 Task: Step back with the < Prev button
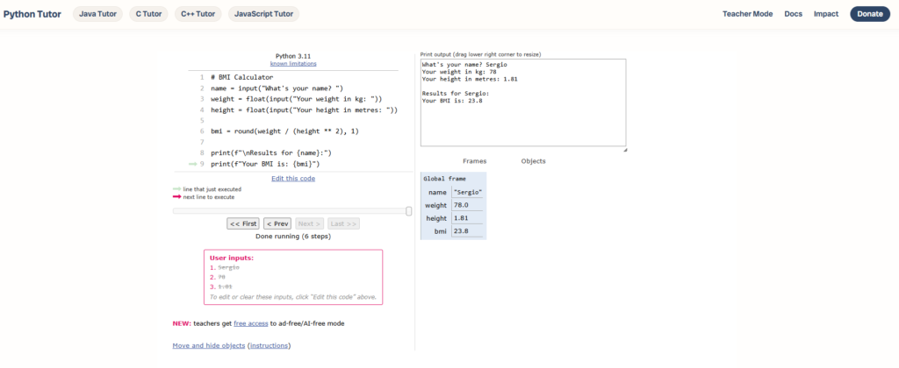(x=277, y=223)
